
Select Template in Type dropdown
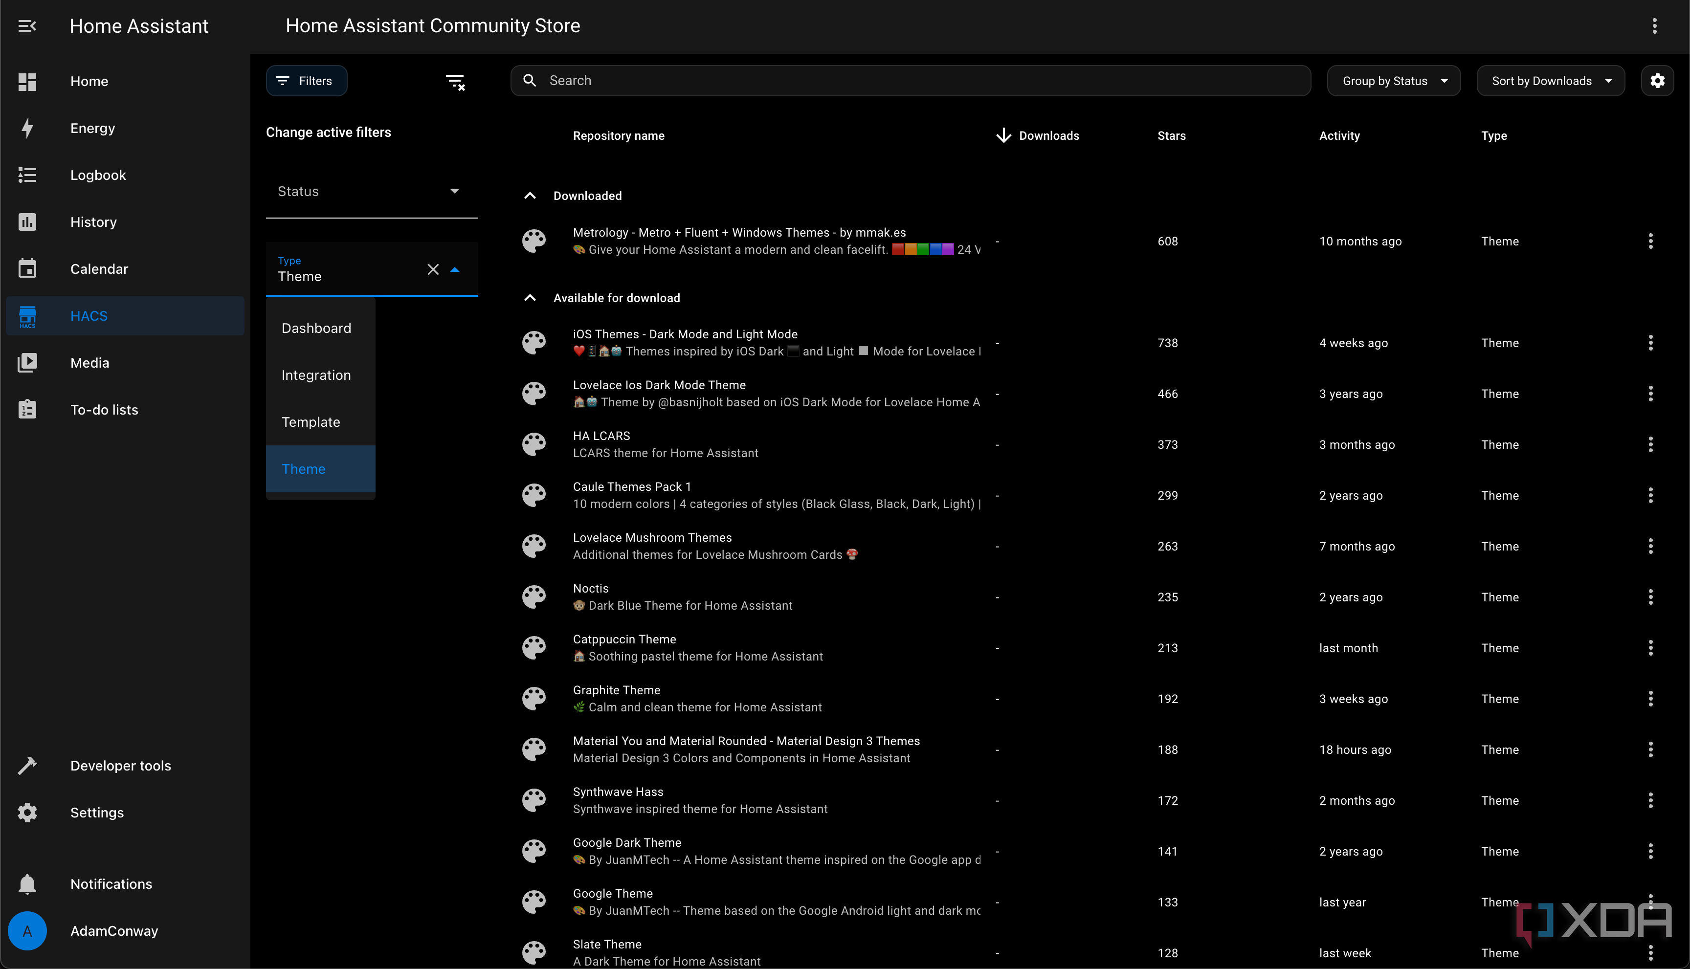click(x=321, y=422)
